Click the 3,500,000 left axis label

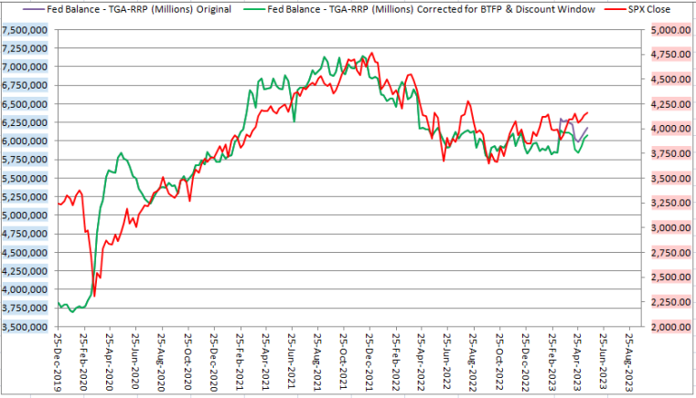point(27,327)
